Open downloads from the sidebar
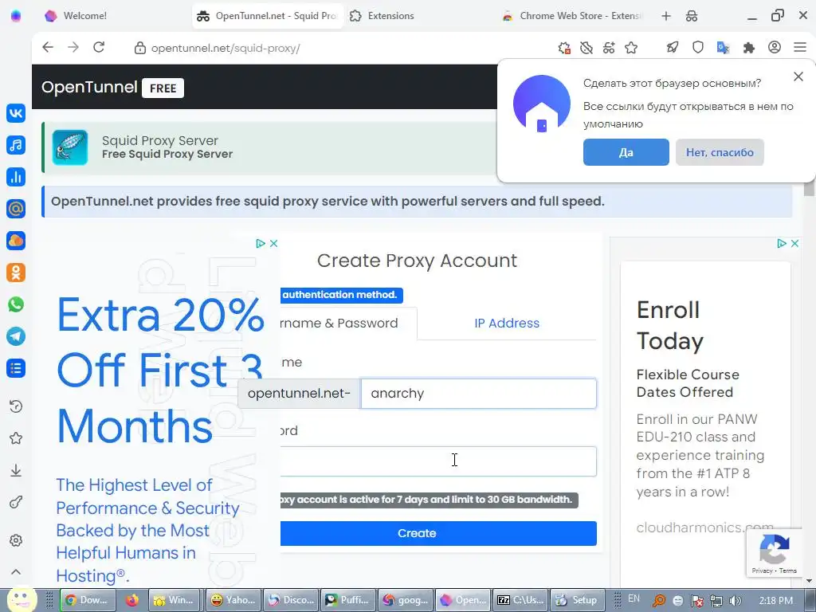The width and height of the screenshot is (816, 612). click(16, 470)
